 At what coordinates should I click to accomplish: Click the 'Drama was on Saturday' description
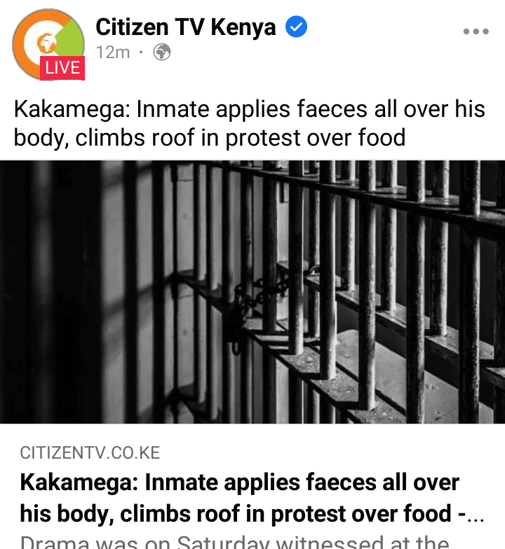click(234, 541)
